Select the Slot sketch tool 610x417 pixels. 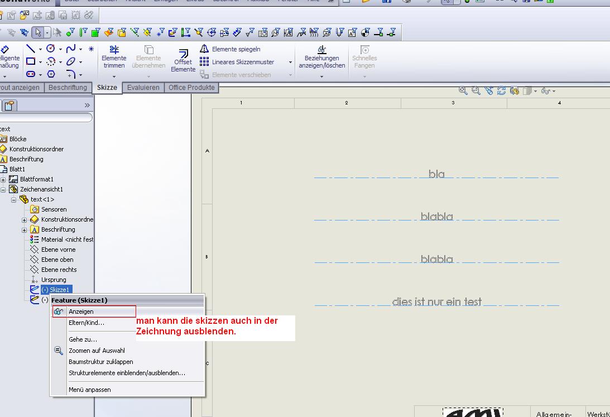pyautogui.click(x=31, y=74)
